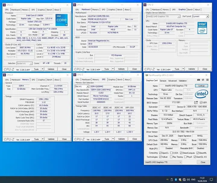Toggle the UEFI checkbox
The image size is (217, 183).
coord(201,102)
